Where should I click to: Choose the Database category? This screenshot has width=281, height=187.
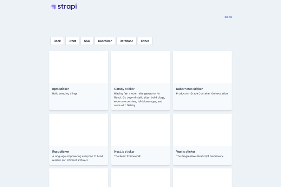[126, 41]
